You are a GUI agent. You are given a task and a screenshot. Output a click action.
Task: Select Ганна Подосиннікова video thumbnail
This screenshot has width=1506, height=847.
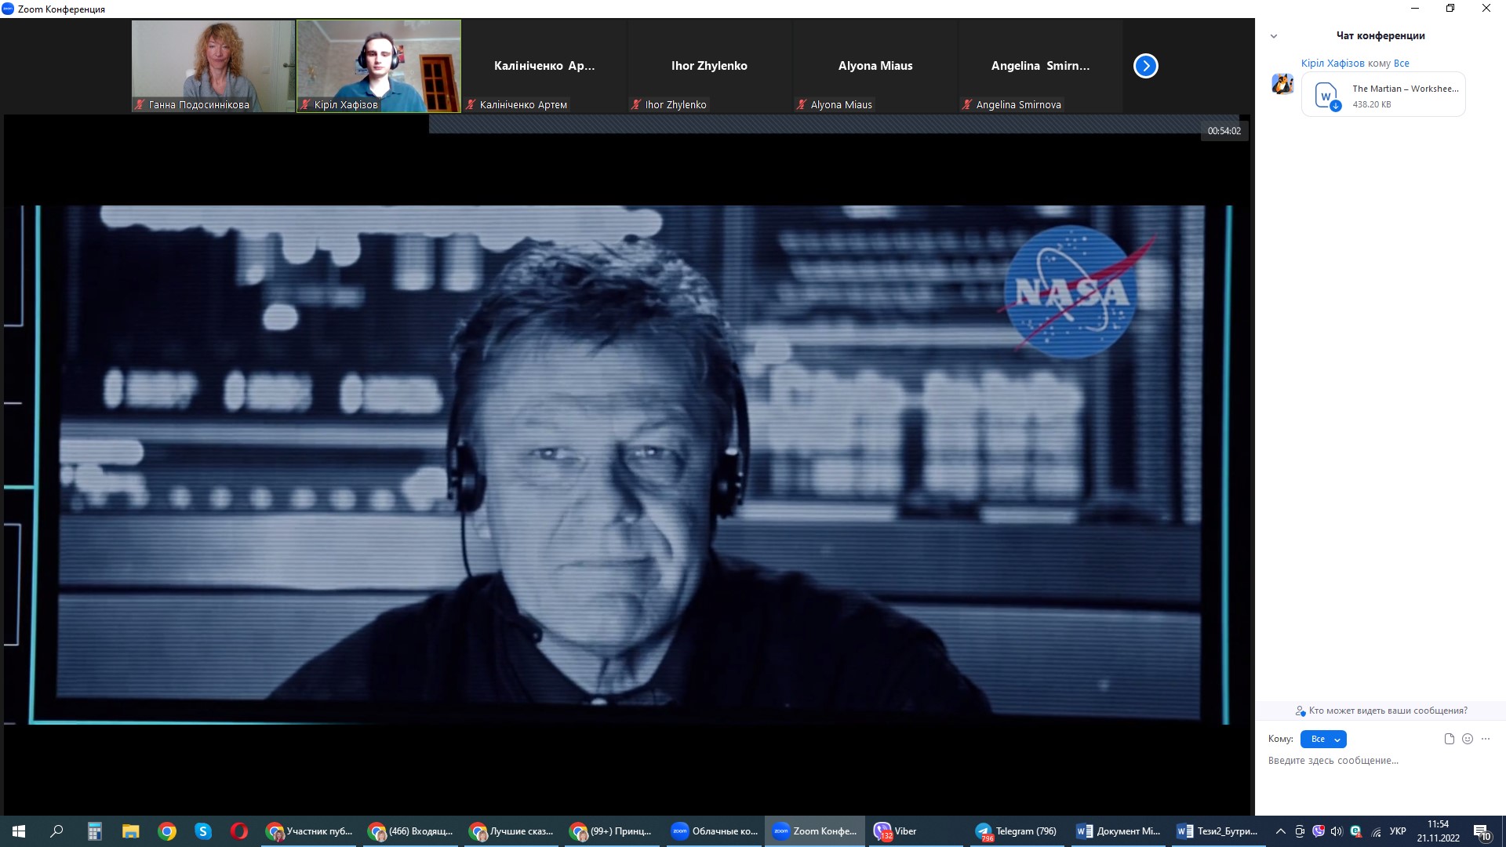tap(213, 66)
